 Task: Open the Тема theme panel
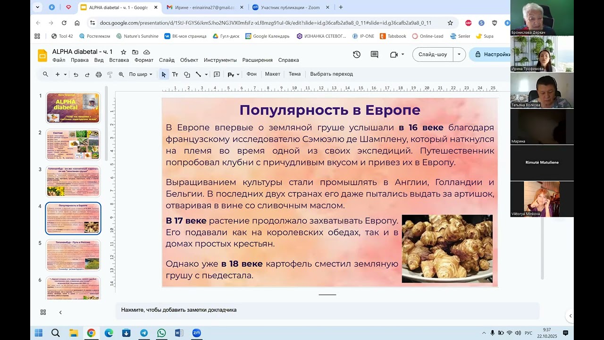pyautogui.click(x=294, y=74)
